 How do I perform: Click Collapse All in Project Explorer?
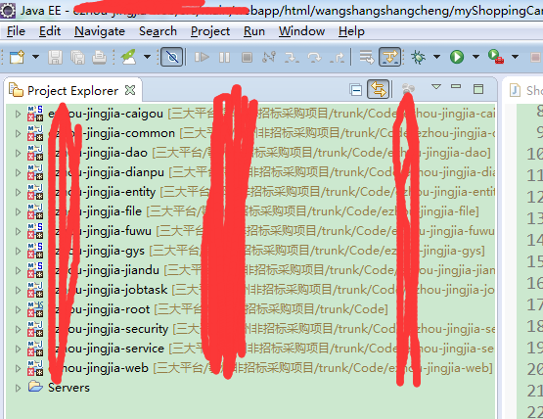pos(356,90)
